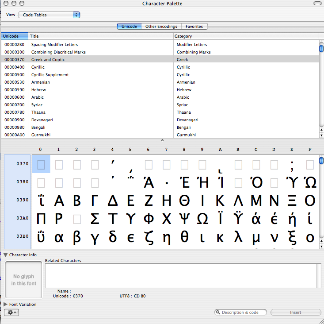The height and width of the screenshot is (324, 324).
Task: Select the 00000400 Cyrillic row
Action: click(160, 67)
